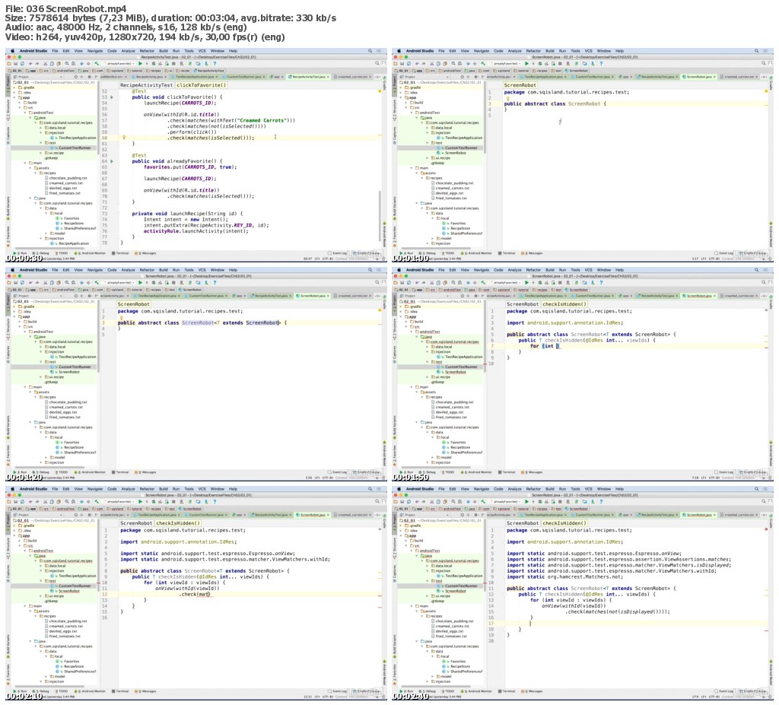Click the Apple menu logo in 00:00:30 frame
This screenshot has height=705, width=779.
(12, 51)
